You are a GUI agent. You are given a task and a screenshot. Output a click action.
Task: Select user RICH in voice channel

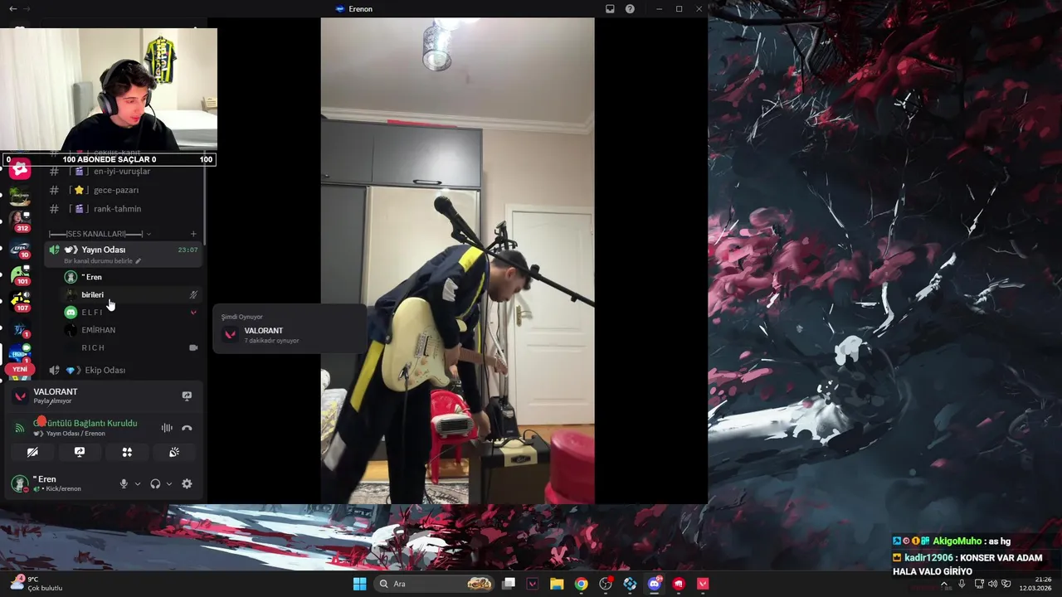(131, 347)
